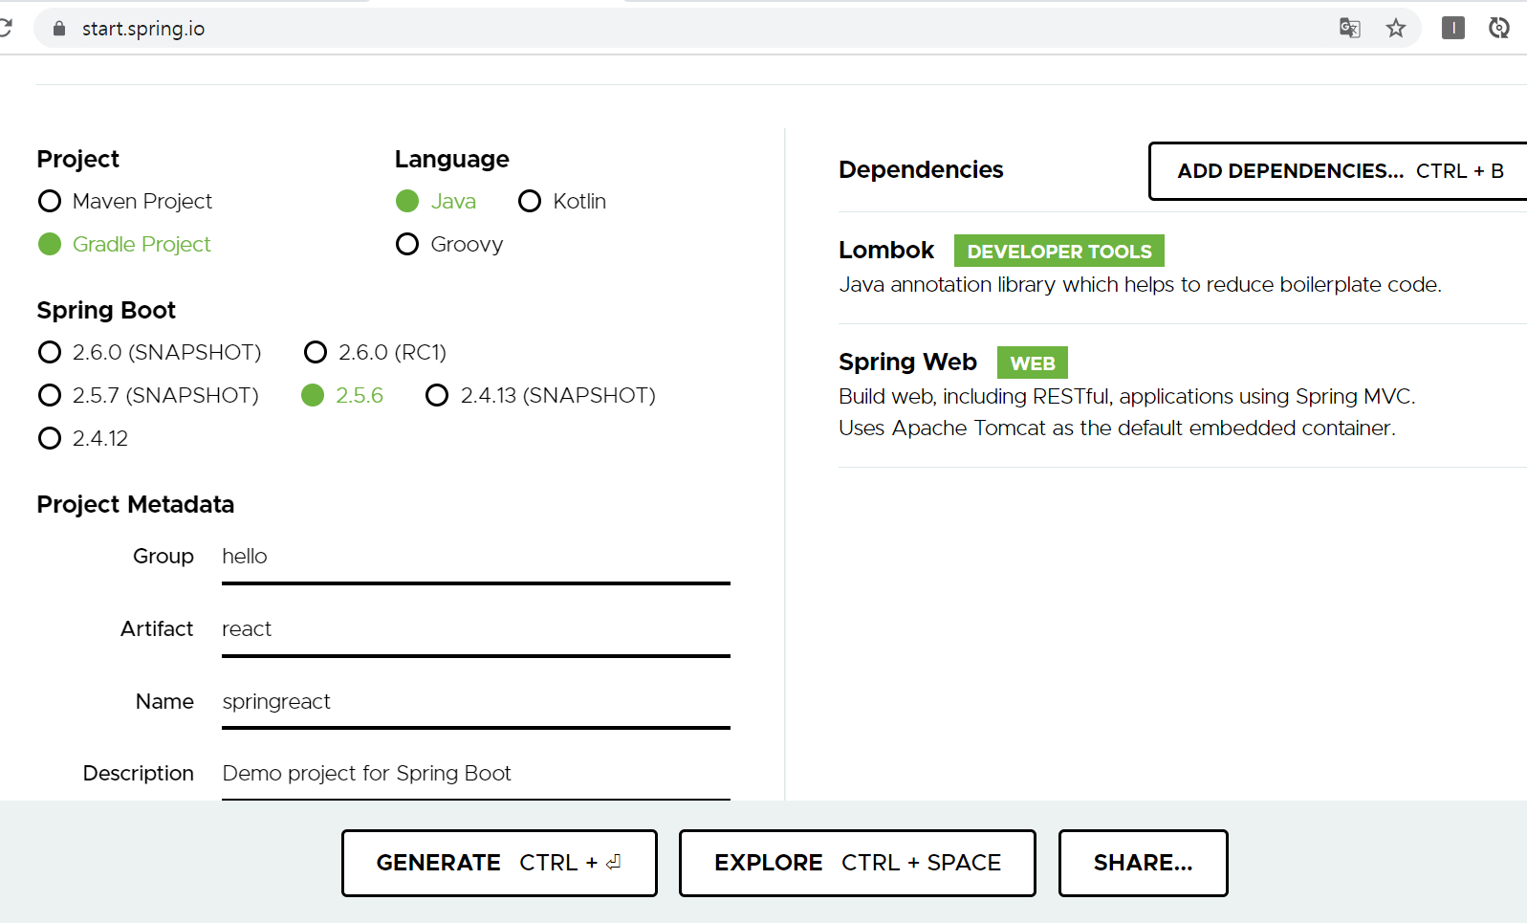Click the DEVELOPER TOOLS tag

(1059, 251)
